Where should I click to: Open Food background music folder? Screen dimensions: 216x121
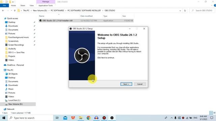[19, 37]
